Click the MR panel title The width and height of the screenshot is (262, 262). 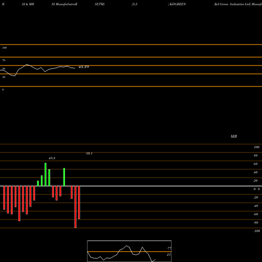tap(234, 136)
